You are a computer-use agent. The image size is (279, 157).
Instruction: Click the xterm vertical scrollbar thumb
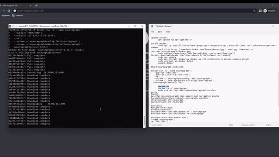[x=144, y=121]
